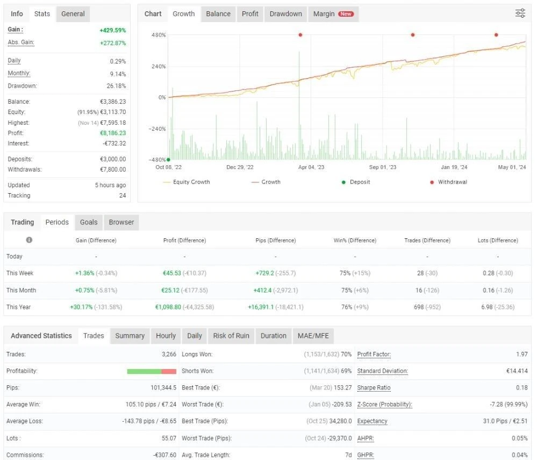Screen dimensions: 537x460
Task: Toggle Growth line legend entry
Action: [x=266, y=182]
